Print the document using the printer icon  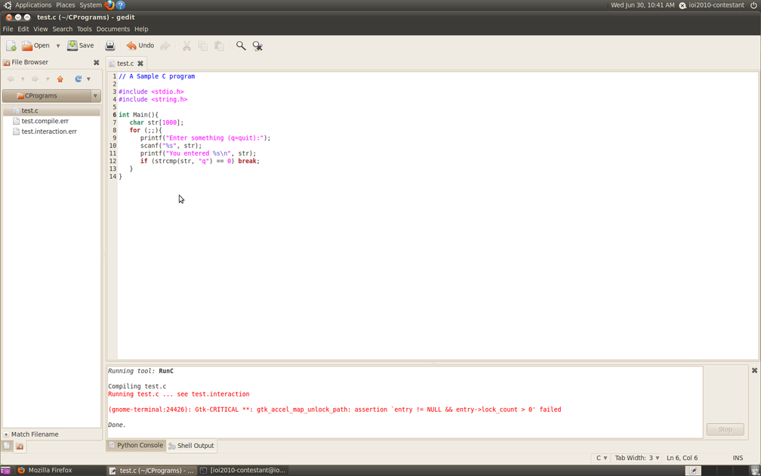[x=110, y=45]
